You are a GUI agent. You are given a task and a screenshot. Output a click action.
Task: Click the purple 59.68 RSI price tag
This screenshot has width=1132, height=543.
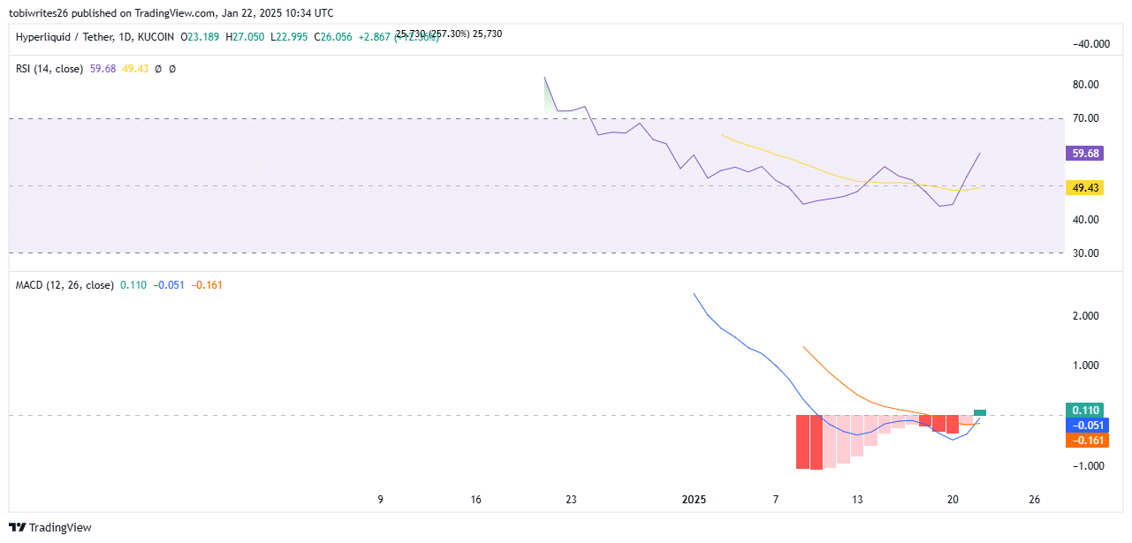point(1084,153)
